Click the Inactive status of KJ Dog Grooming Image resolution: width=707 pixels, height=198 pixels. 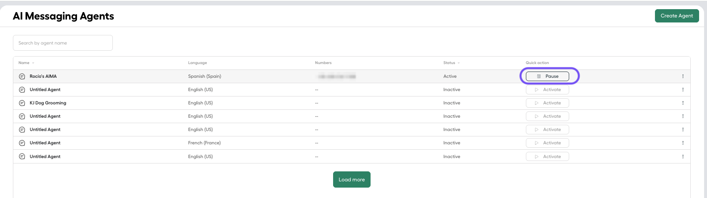[x=452, y=103]
